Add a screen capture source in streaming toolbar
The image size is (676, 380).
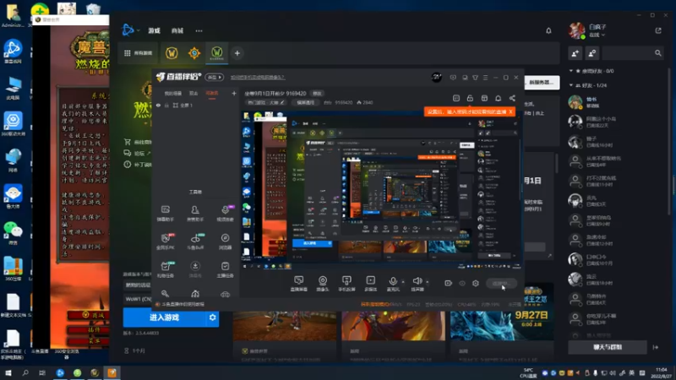(x=299, y=284)
